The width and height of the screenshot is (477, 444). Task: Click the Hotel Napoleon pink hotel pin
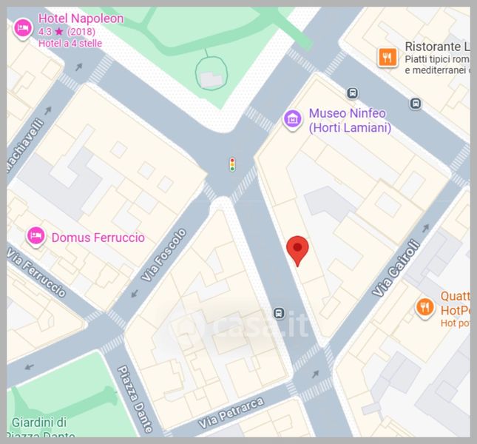22,29
